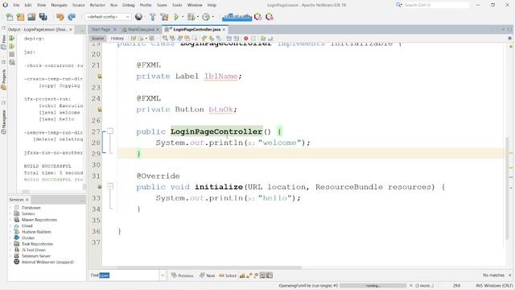This screenshot has width=515, height=290.
Task: Run the project with the green play icon
Action: (176, 17)
